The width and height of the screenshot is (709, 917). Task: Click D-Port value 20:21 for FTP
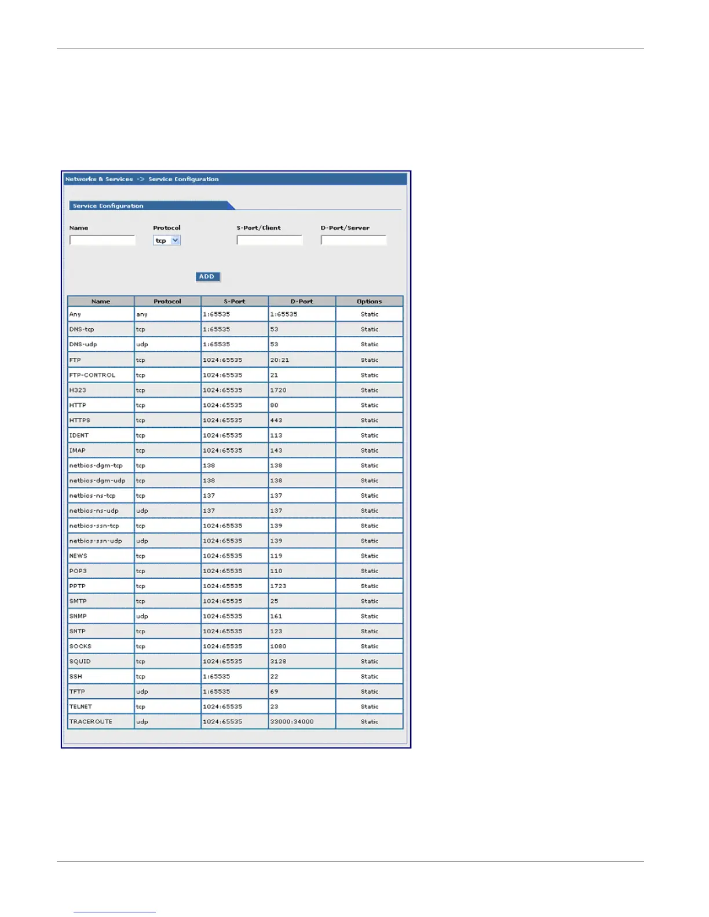(280, 360)
